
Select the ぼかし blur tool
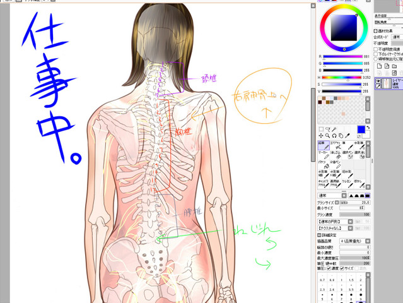pyautogui.click(x=359, y=184)
